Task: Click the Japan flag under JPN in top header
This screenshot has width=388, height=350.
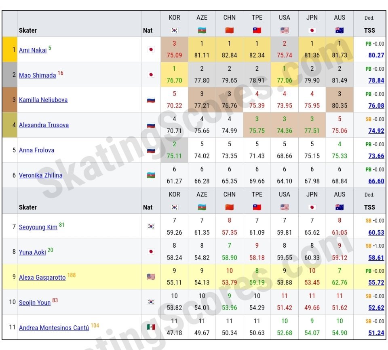Action: coord(312,30)
